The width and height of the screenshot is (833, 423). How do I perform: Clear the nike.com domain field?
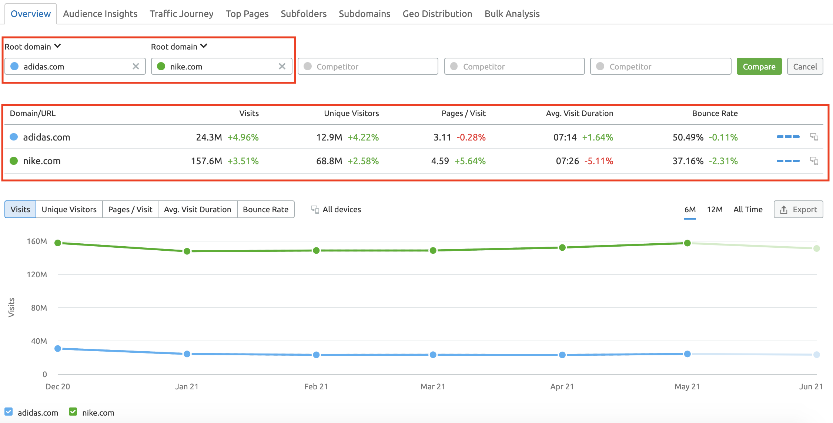[282, 66]
